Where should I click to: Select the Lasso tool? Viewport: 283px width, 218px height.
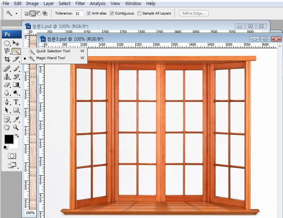[7, 52]
